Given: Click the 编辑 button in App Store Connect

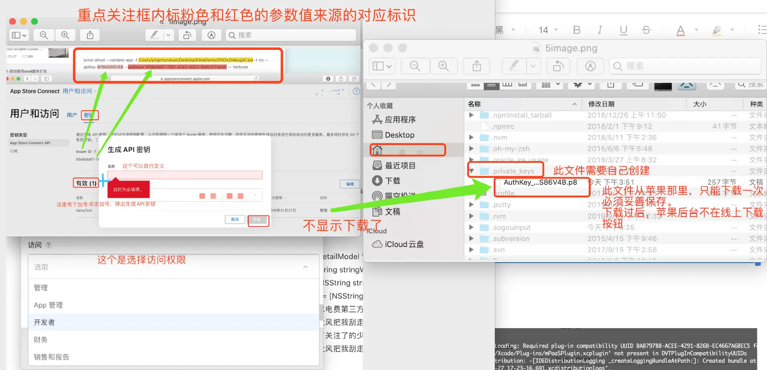Looking at the screenshot, I should [350, 184].
